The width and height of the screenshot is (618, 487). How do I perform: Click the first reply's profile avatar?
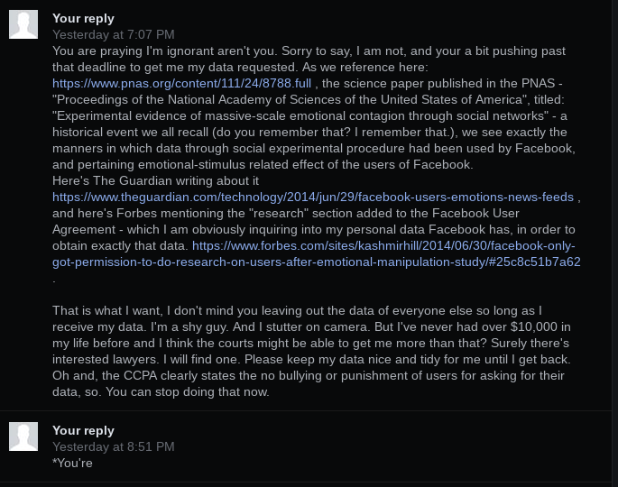[23, 24]
